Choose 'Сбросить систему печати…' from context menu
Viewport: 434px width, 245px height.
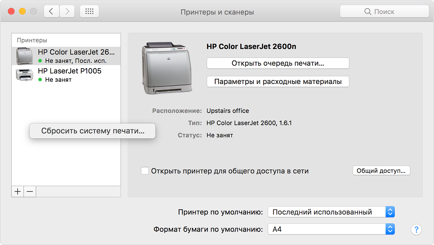[x=93, y=131]
